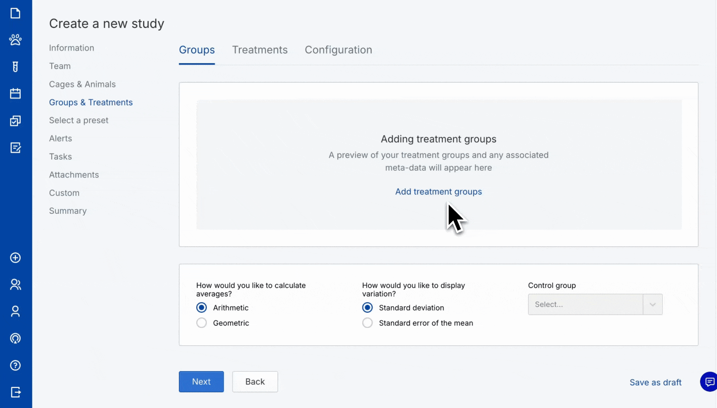Viewport: 717px width, 408px height.
Task: Click the create new plus icon
Action: (x=15, y=258)
